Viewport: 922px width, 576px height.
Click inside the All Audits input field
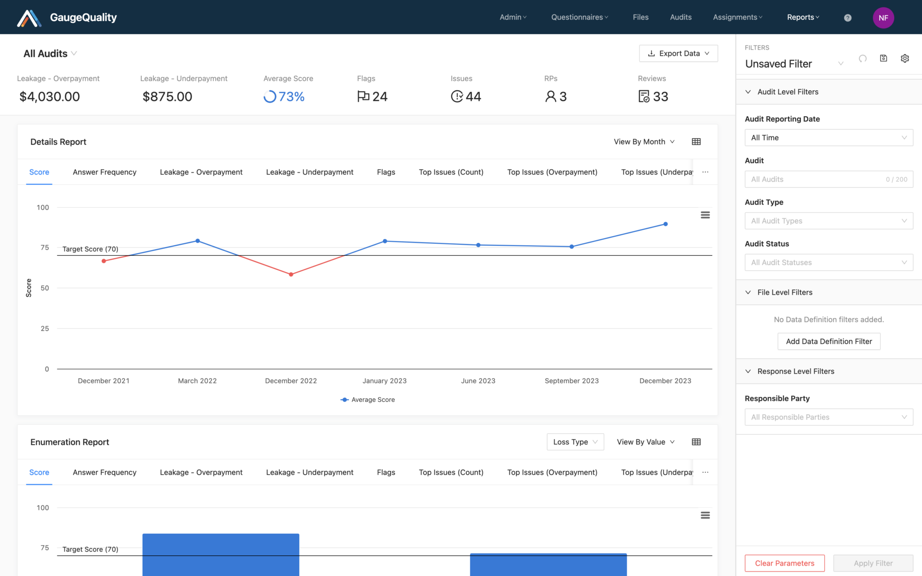[829, 180]
